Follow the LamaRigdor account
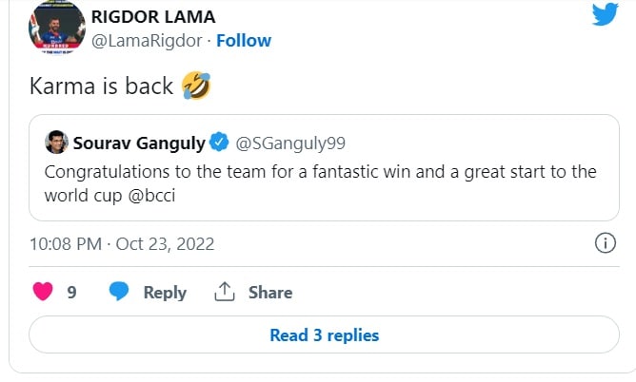The width and height of the screenshot is (636, 382). click(x=244, y=41)
